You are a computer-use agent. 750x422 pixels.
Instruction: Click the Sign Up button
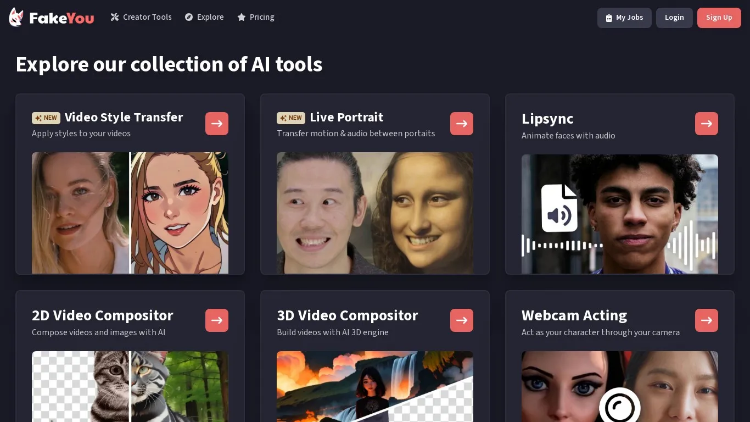click(x=719, y=18)
